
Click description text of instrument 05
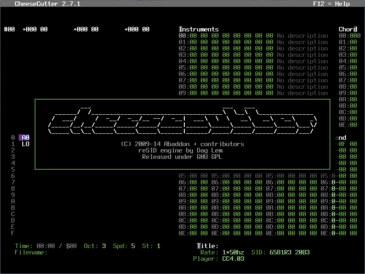tap(302, 67)
